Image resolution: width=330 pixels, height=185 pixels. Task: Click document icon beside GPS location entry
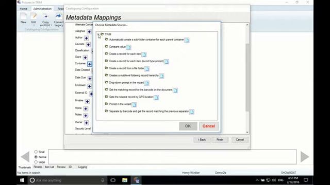pyautogui.click(x=156, y=97)
